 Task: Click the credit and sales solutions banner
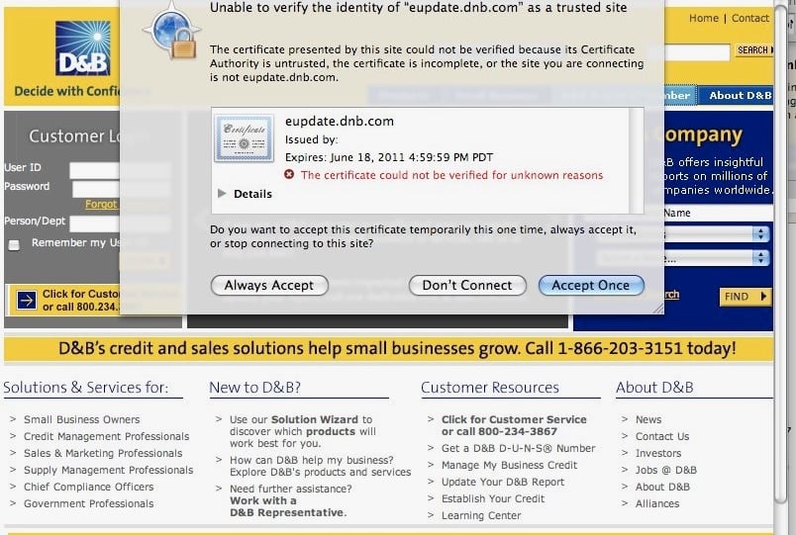tap(389, 348)
